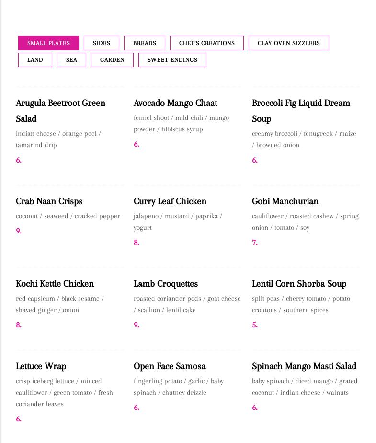The image size is (376, 443).
Task: Click the Arugula Beetroot Green Salad title
Action: 60,110
